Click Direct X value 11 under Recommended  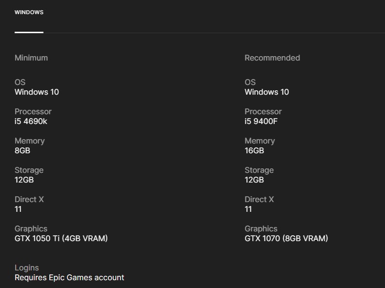point(248,209)
